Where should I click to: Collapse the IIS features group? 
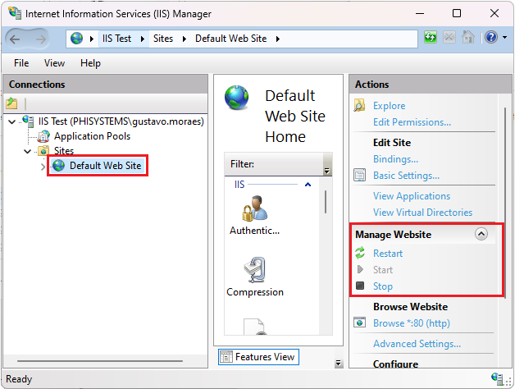(308, 185)
